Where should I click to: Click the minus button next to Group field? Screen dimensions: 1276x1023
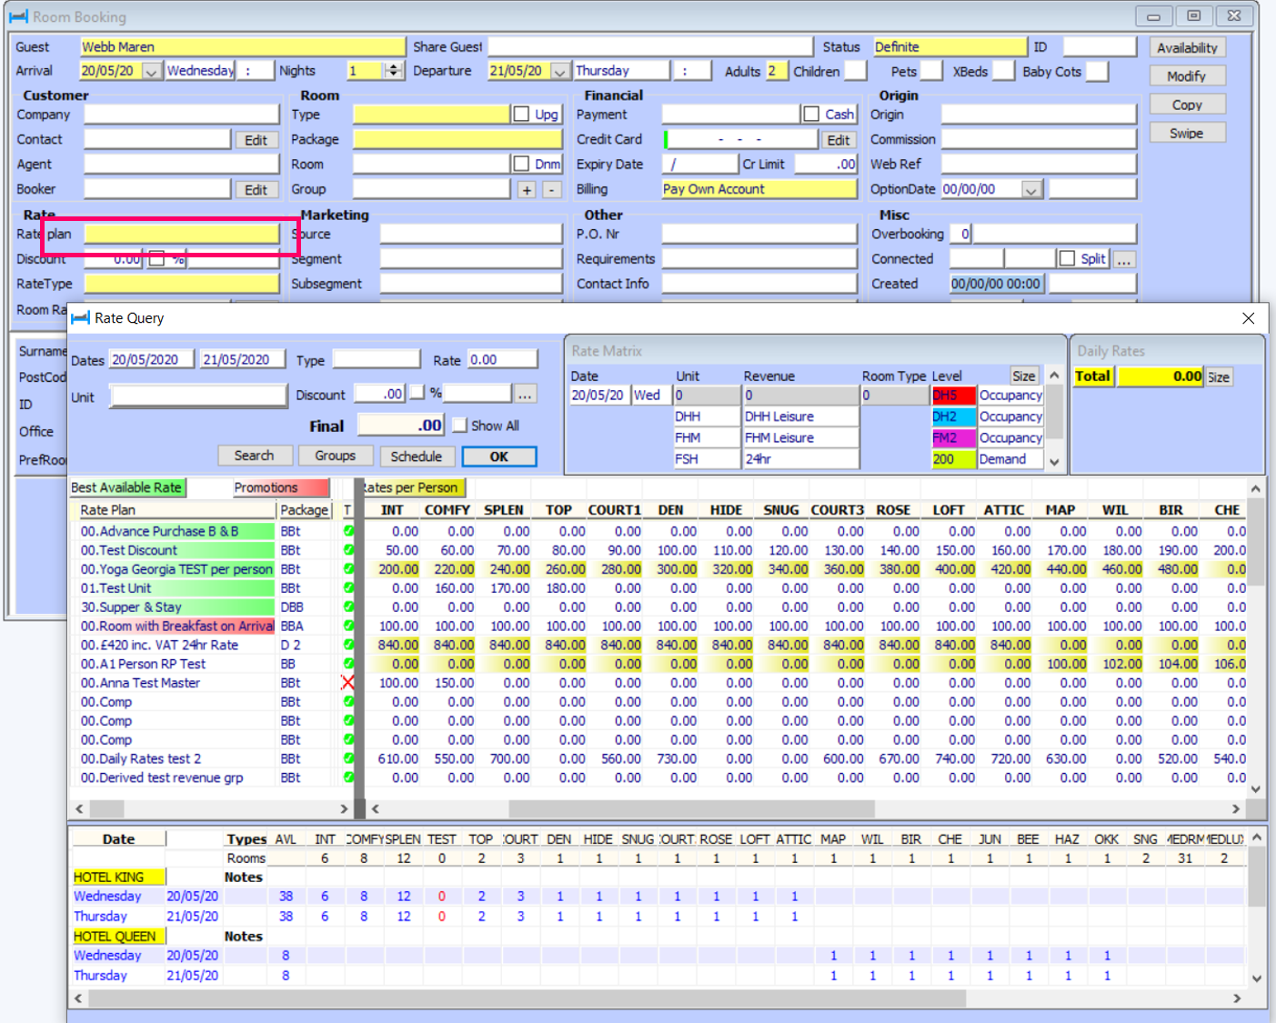[x=551, y=190]
